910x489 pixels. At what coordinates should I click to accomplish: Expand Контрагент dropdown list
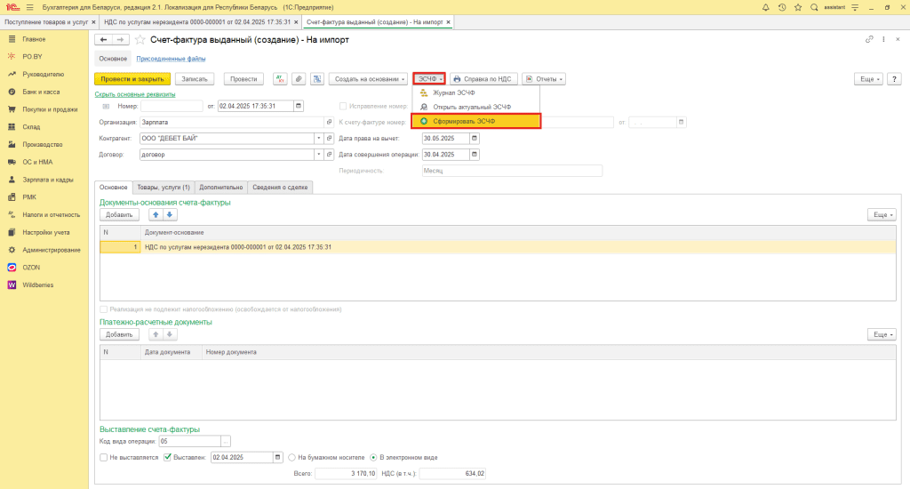click(319, 138)
